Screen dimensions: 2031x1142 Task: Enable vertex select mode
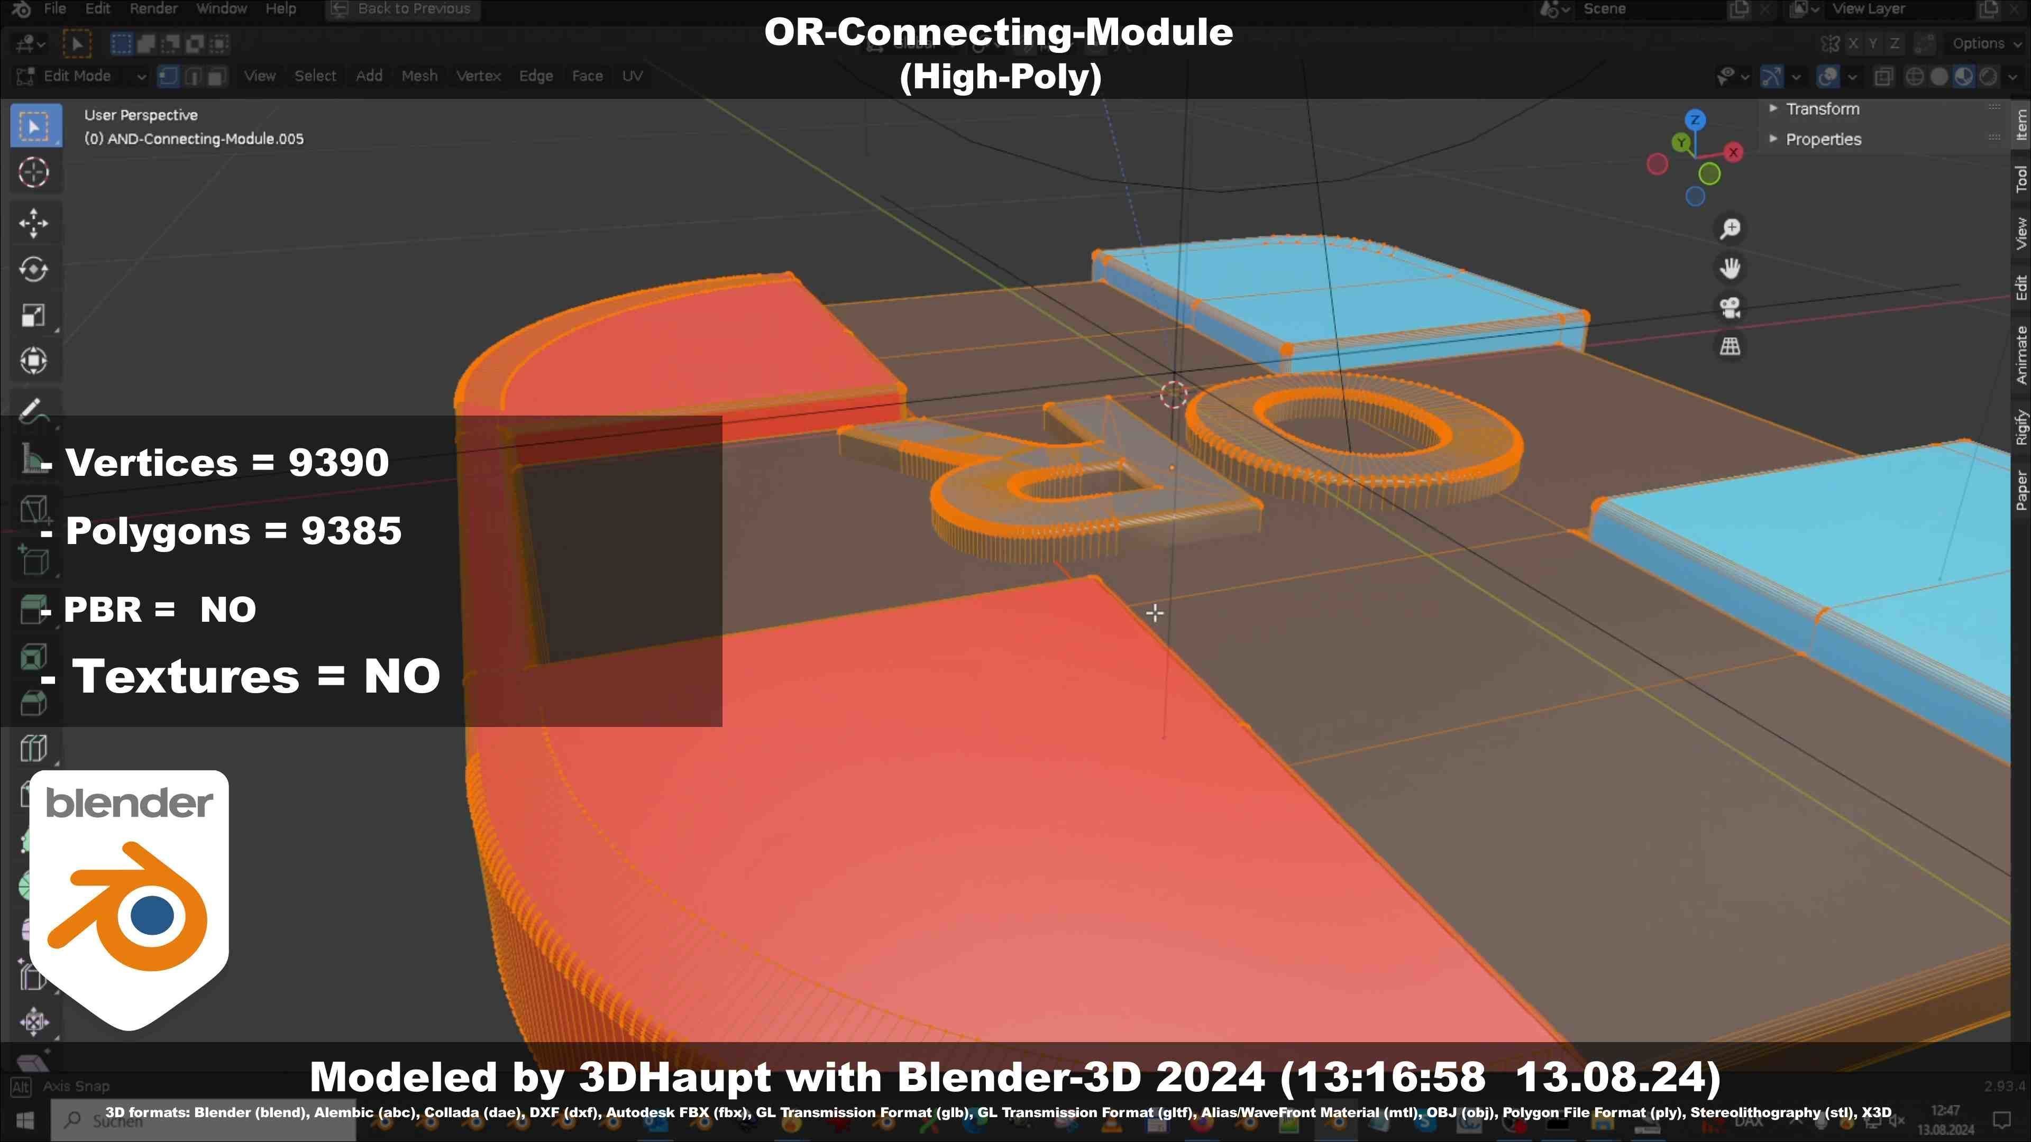(168, 77)
